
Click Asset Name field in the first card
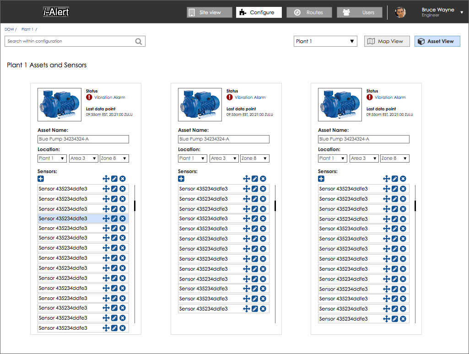pos(83,139)
